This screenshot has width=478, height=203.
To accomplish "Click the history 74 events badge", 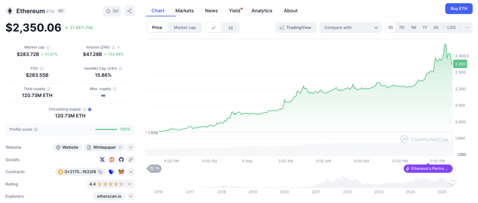I will [x=155, y=168].
